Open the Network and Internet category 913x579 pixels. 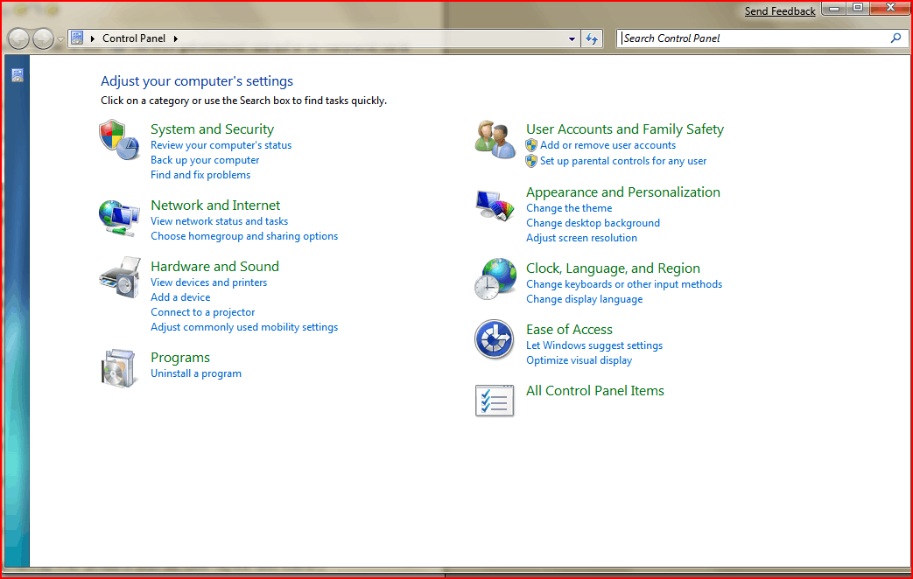(x=215, y=206)
